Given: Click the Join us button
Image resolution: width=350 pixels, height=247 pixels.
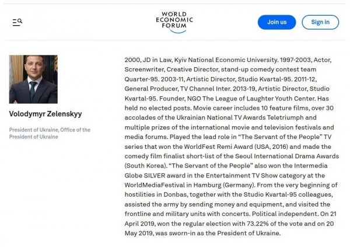Looking at the screenshot, I should 276,22.
